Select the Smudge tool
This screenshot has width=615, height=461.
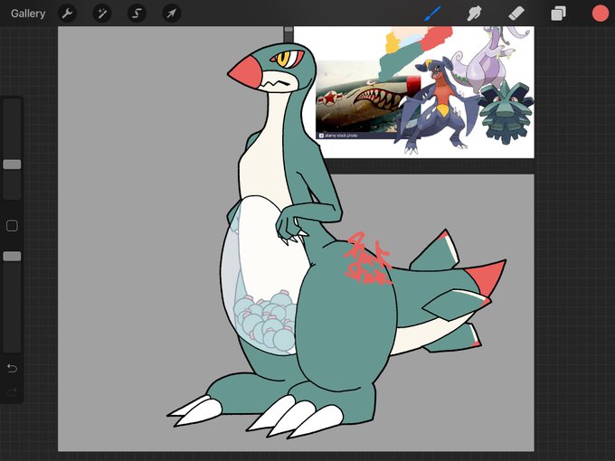474,14
